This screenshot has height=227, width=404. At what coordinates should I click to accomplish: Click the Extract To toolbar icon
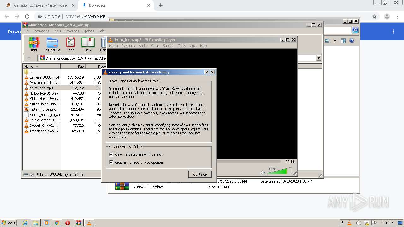52,44
